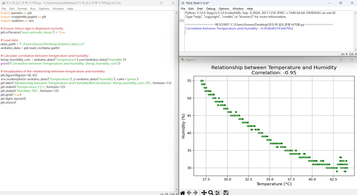Open the Help menu in the editor window
The image size is (357, 195).
coord(70,9)
